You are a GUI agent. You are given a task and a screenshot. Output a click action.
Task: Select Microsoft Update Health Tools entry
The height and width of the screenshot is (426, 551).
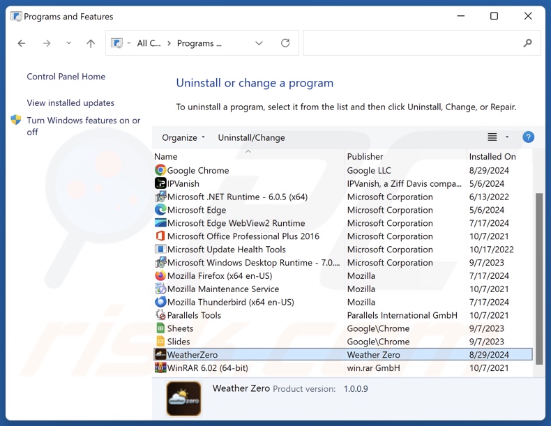(x=226, y=250)
